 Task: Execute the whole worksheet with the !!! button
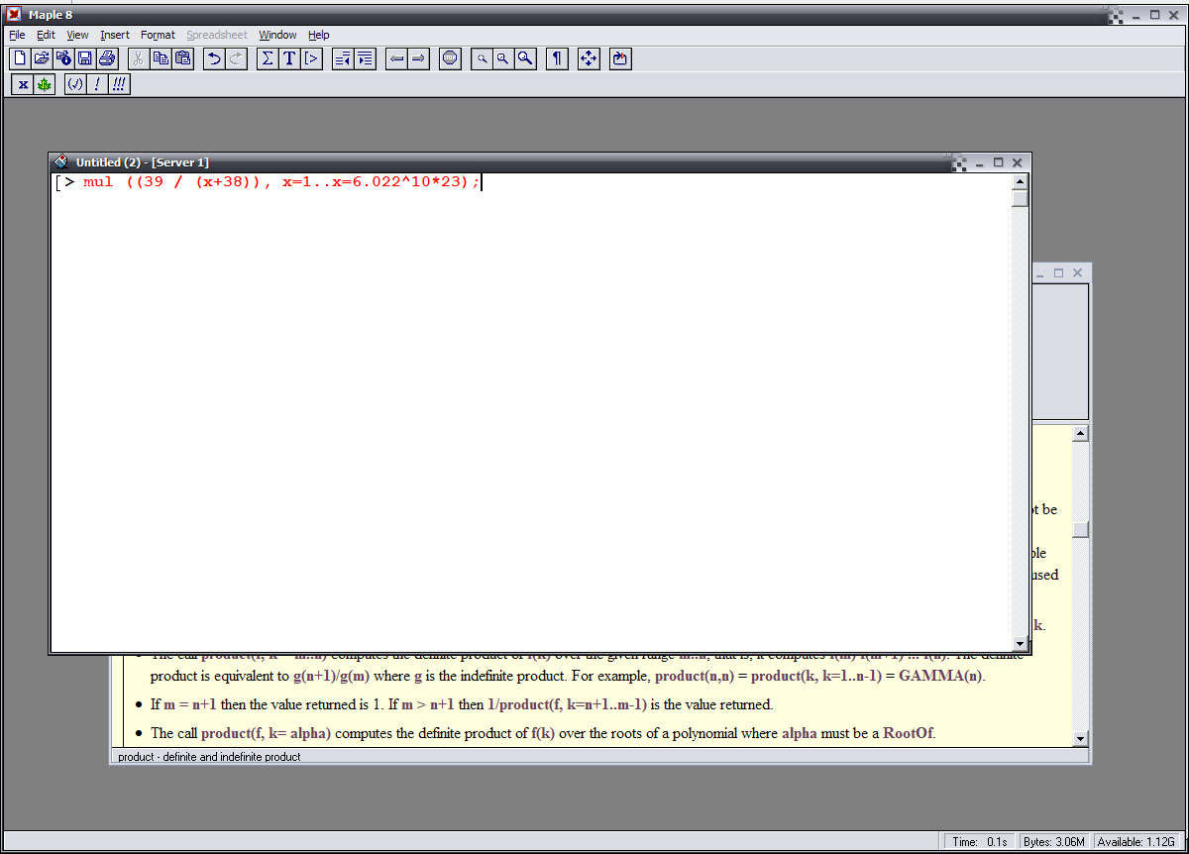point(119,85)
